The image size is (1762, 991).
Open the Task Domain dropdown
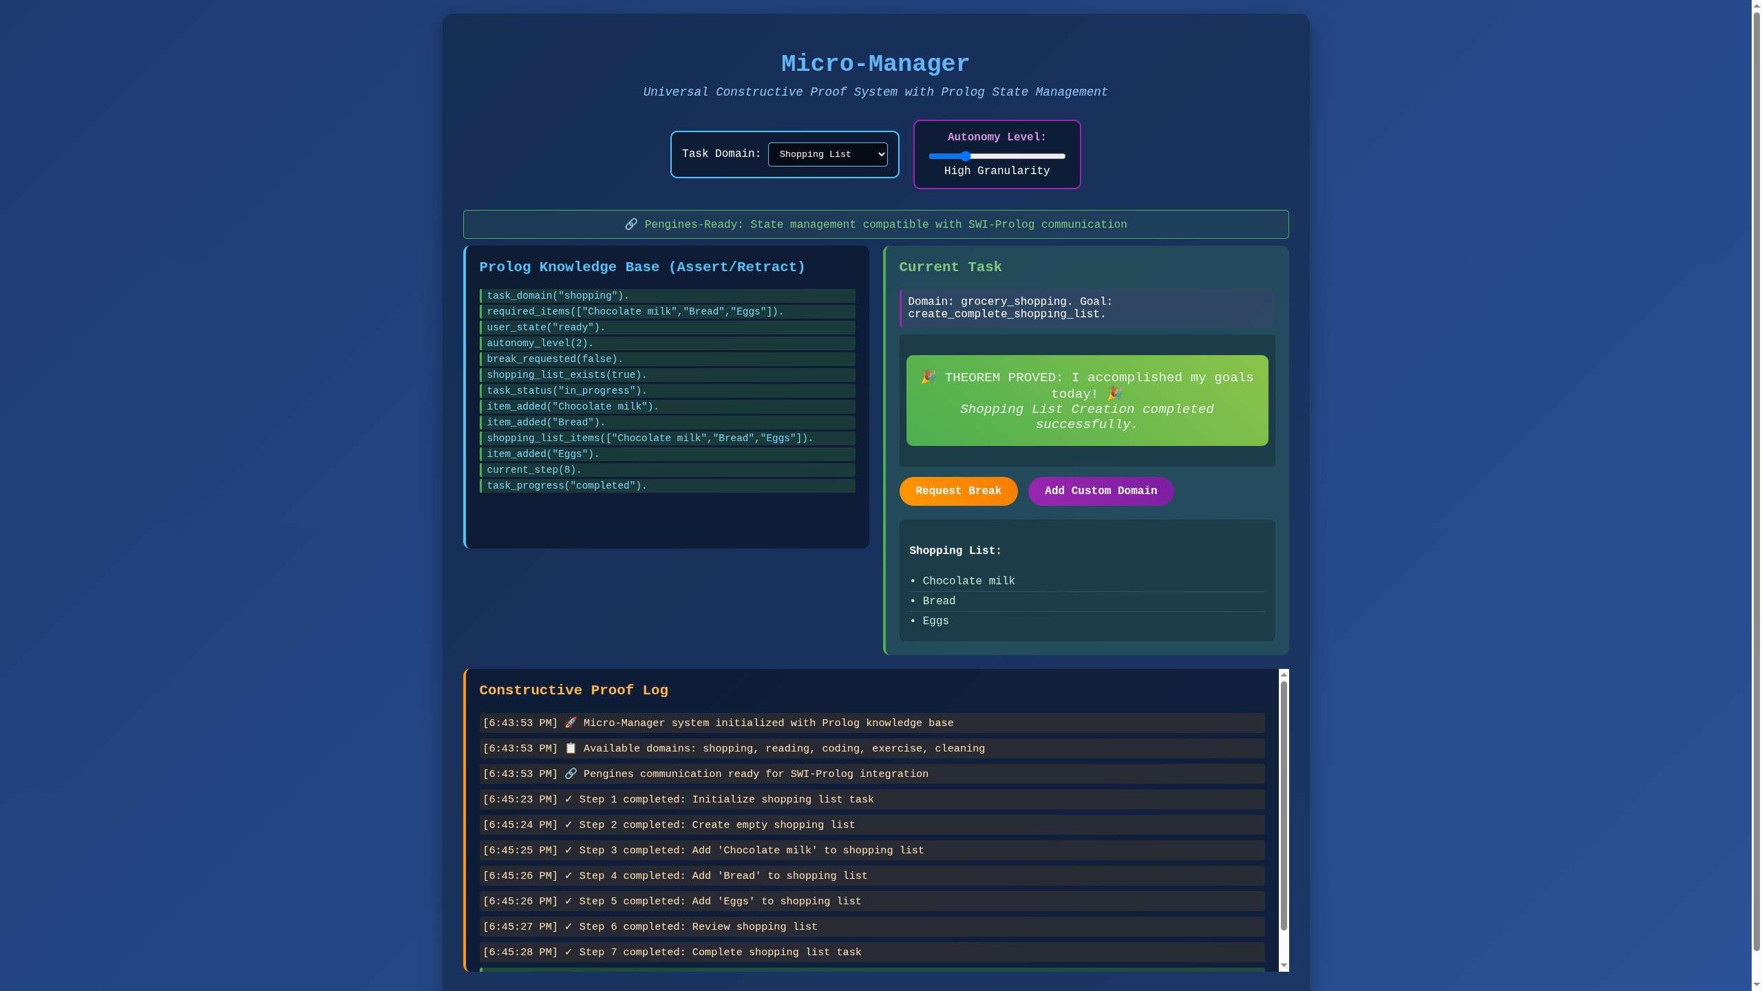point(827,154)
